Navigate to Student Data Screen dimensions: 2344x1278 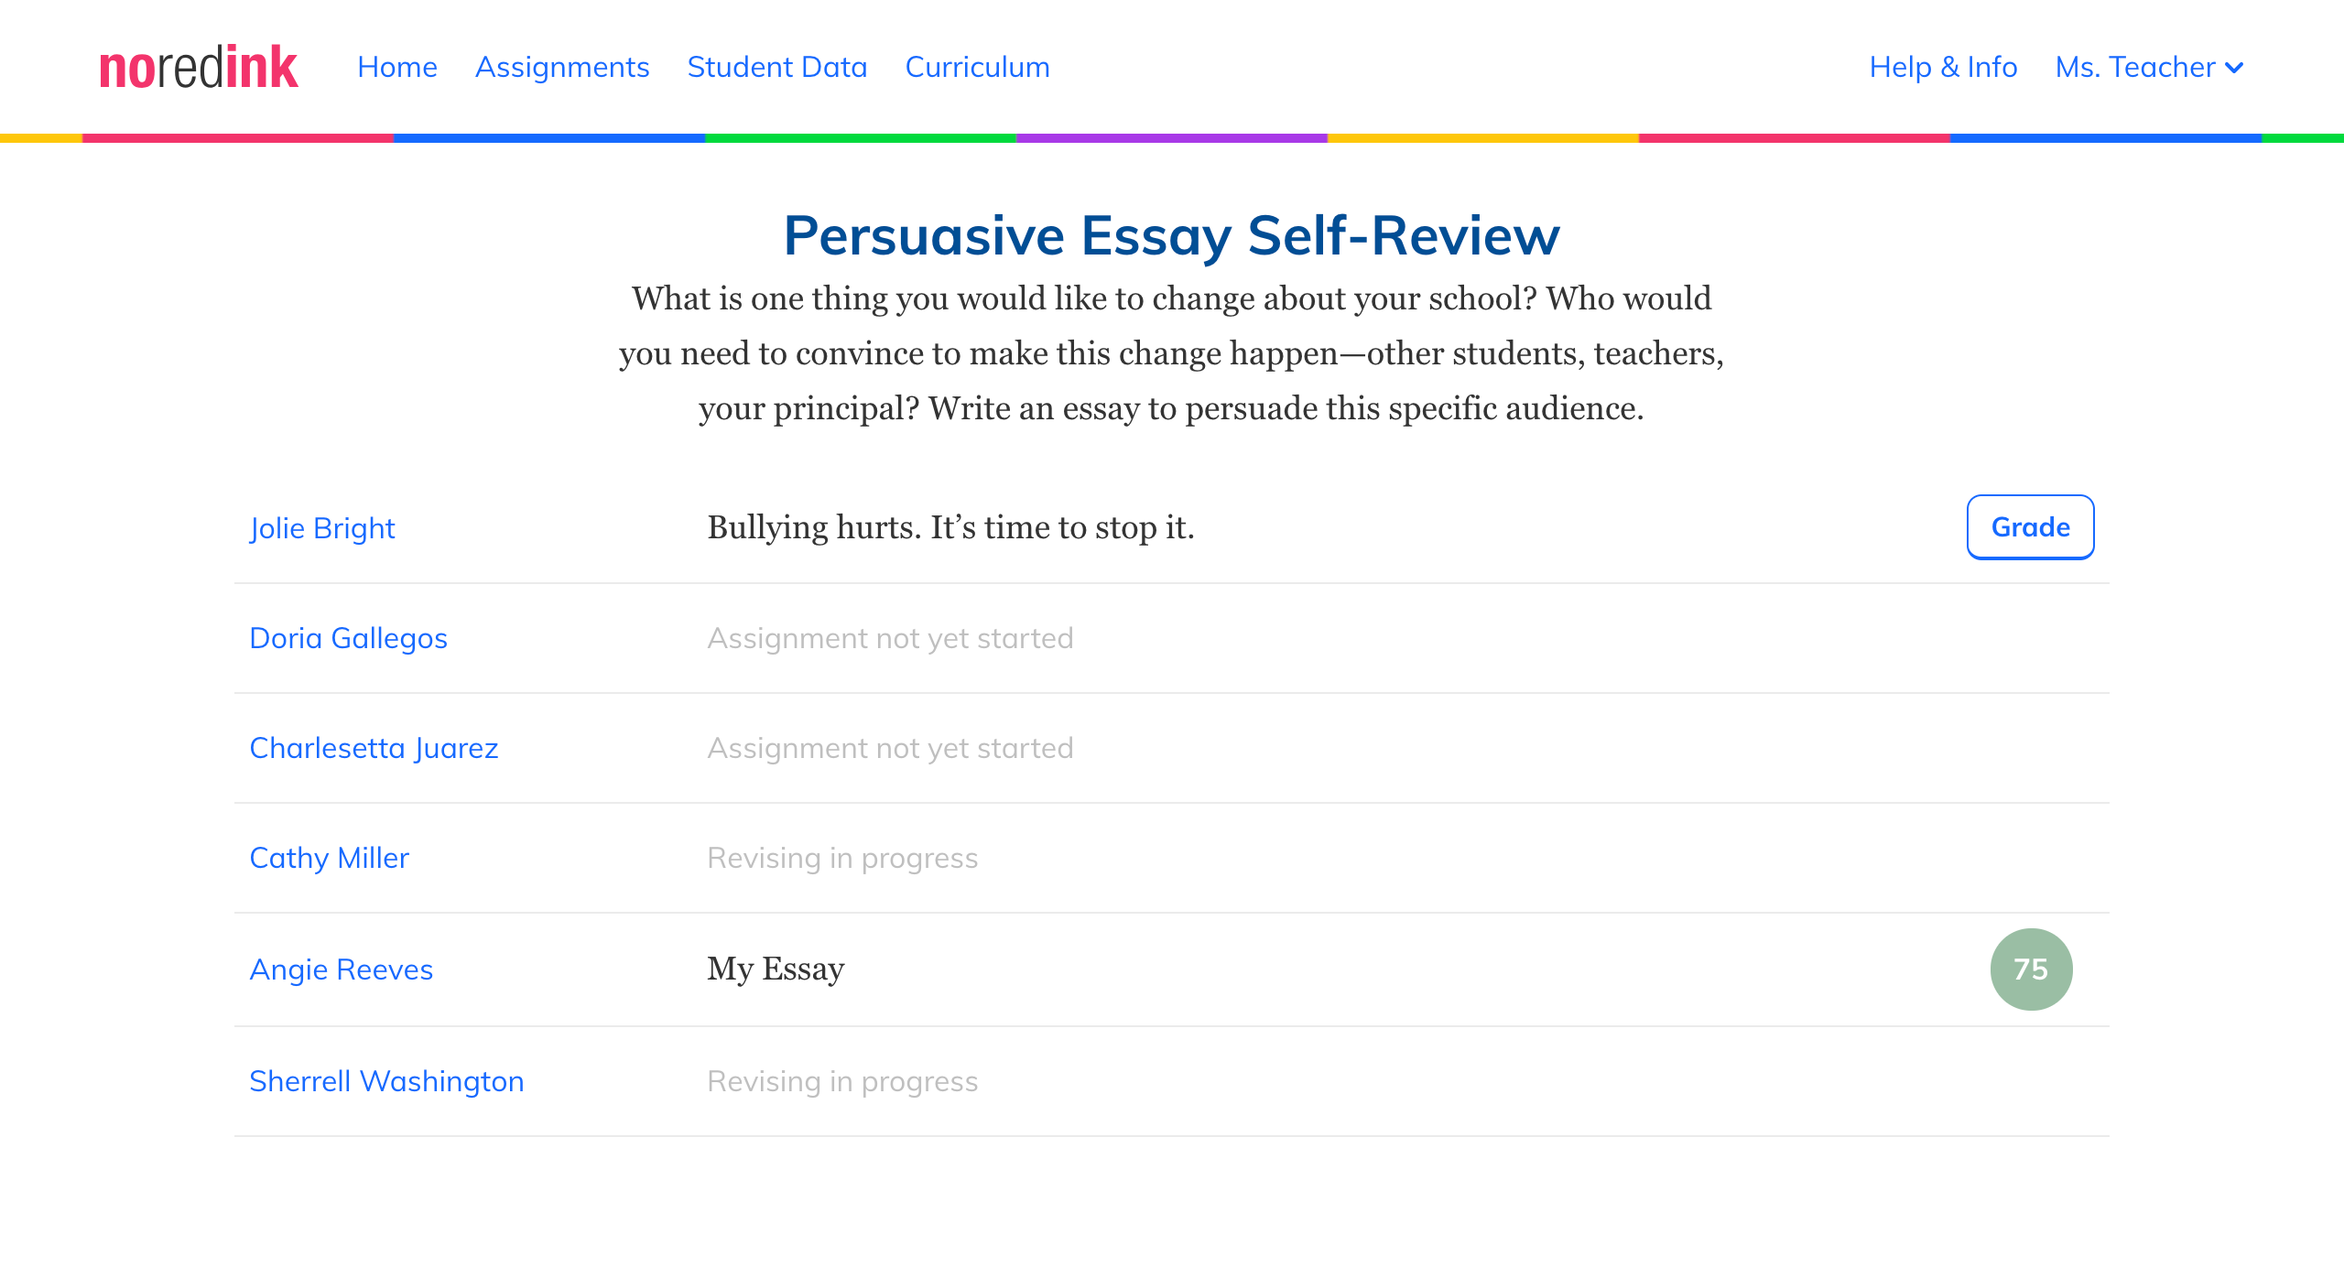777,67
